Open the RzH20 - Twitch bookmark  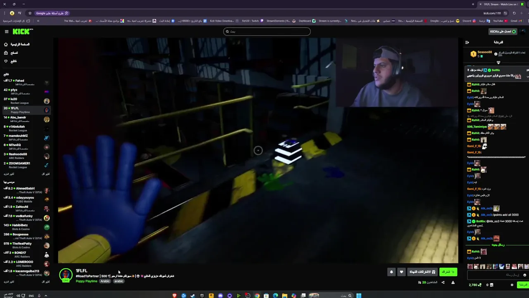[x=253, y=21]
